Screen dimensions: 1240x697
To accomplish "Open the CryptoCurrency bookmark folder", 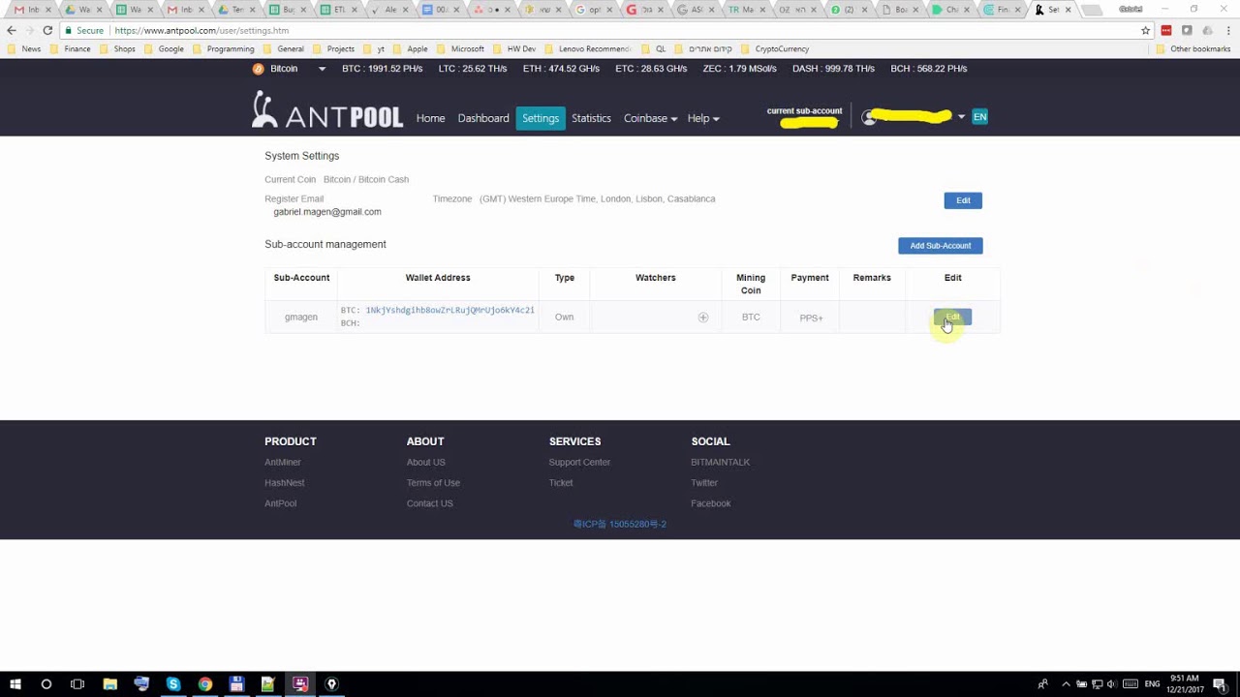I will point(774,48).
